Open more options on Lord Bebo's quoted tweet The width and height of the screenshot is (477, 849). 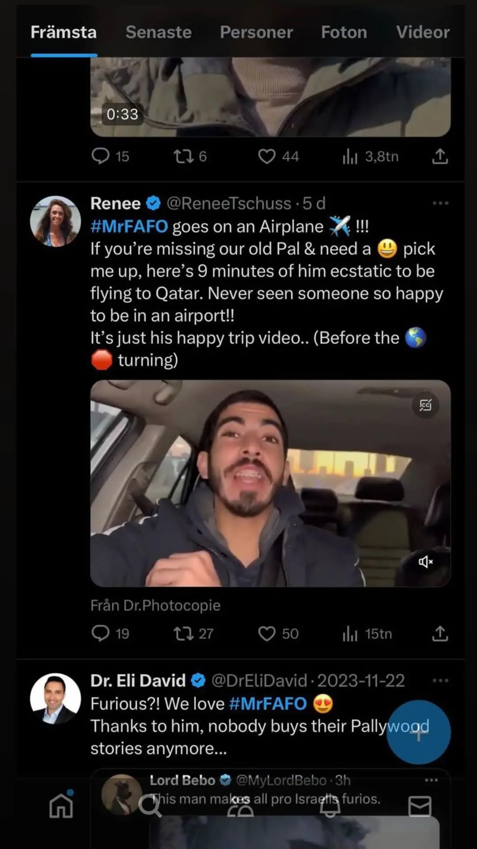pos(431,780)
